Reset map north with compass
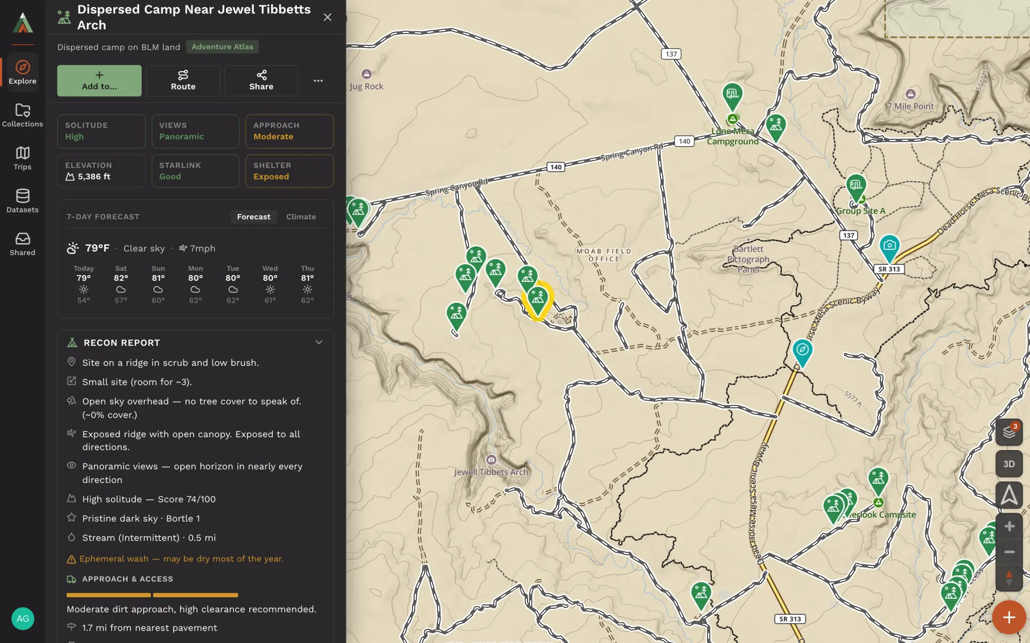 point(1009,578)
